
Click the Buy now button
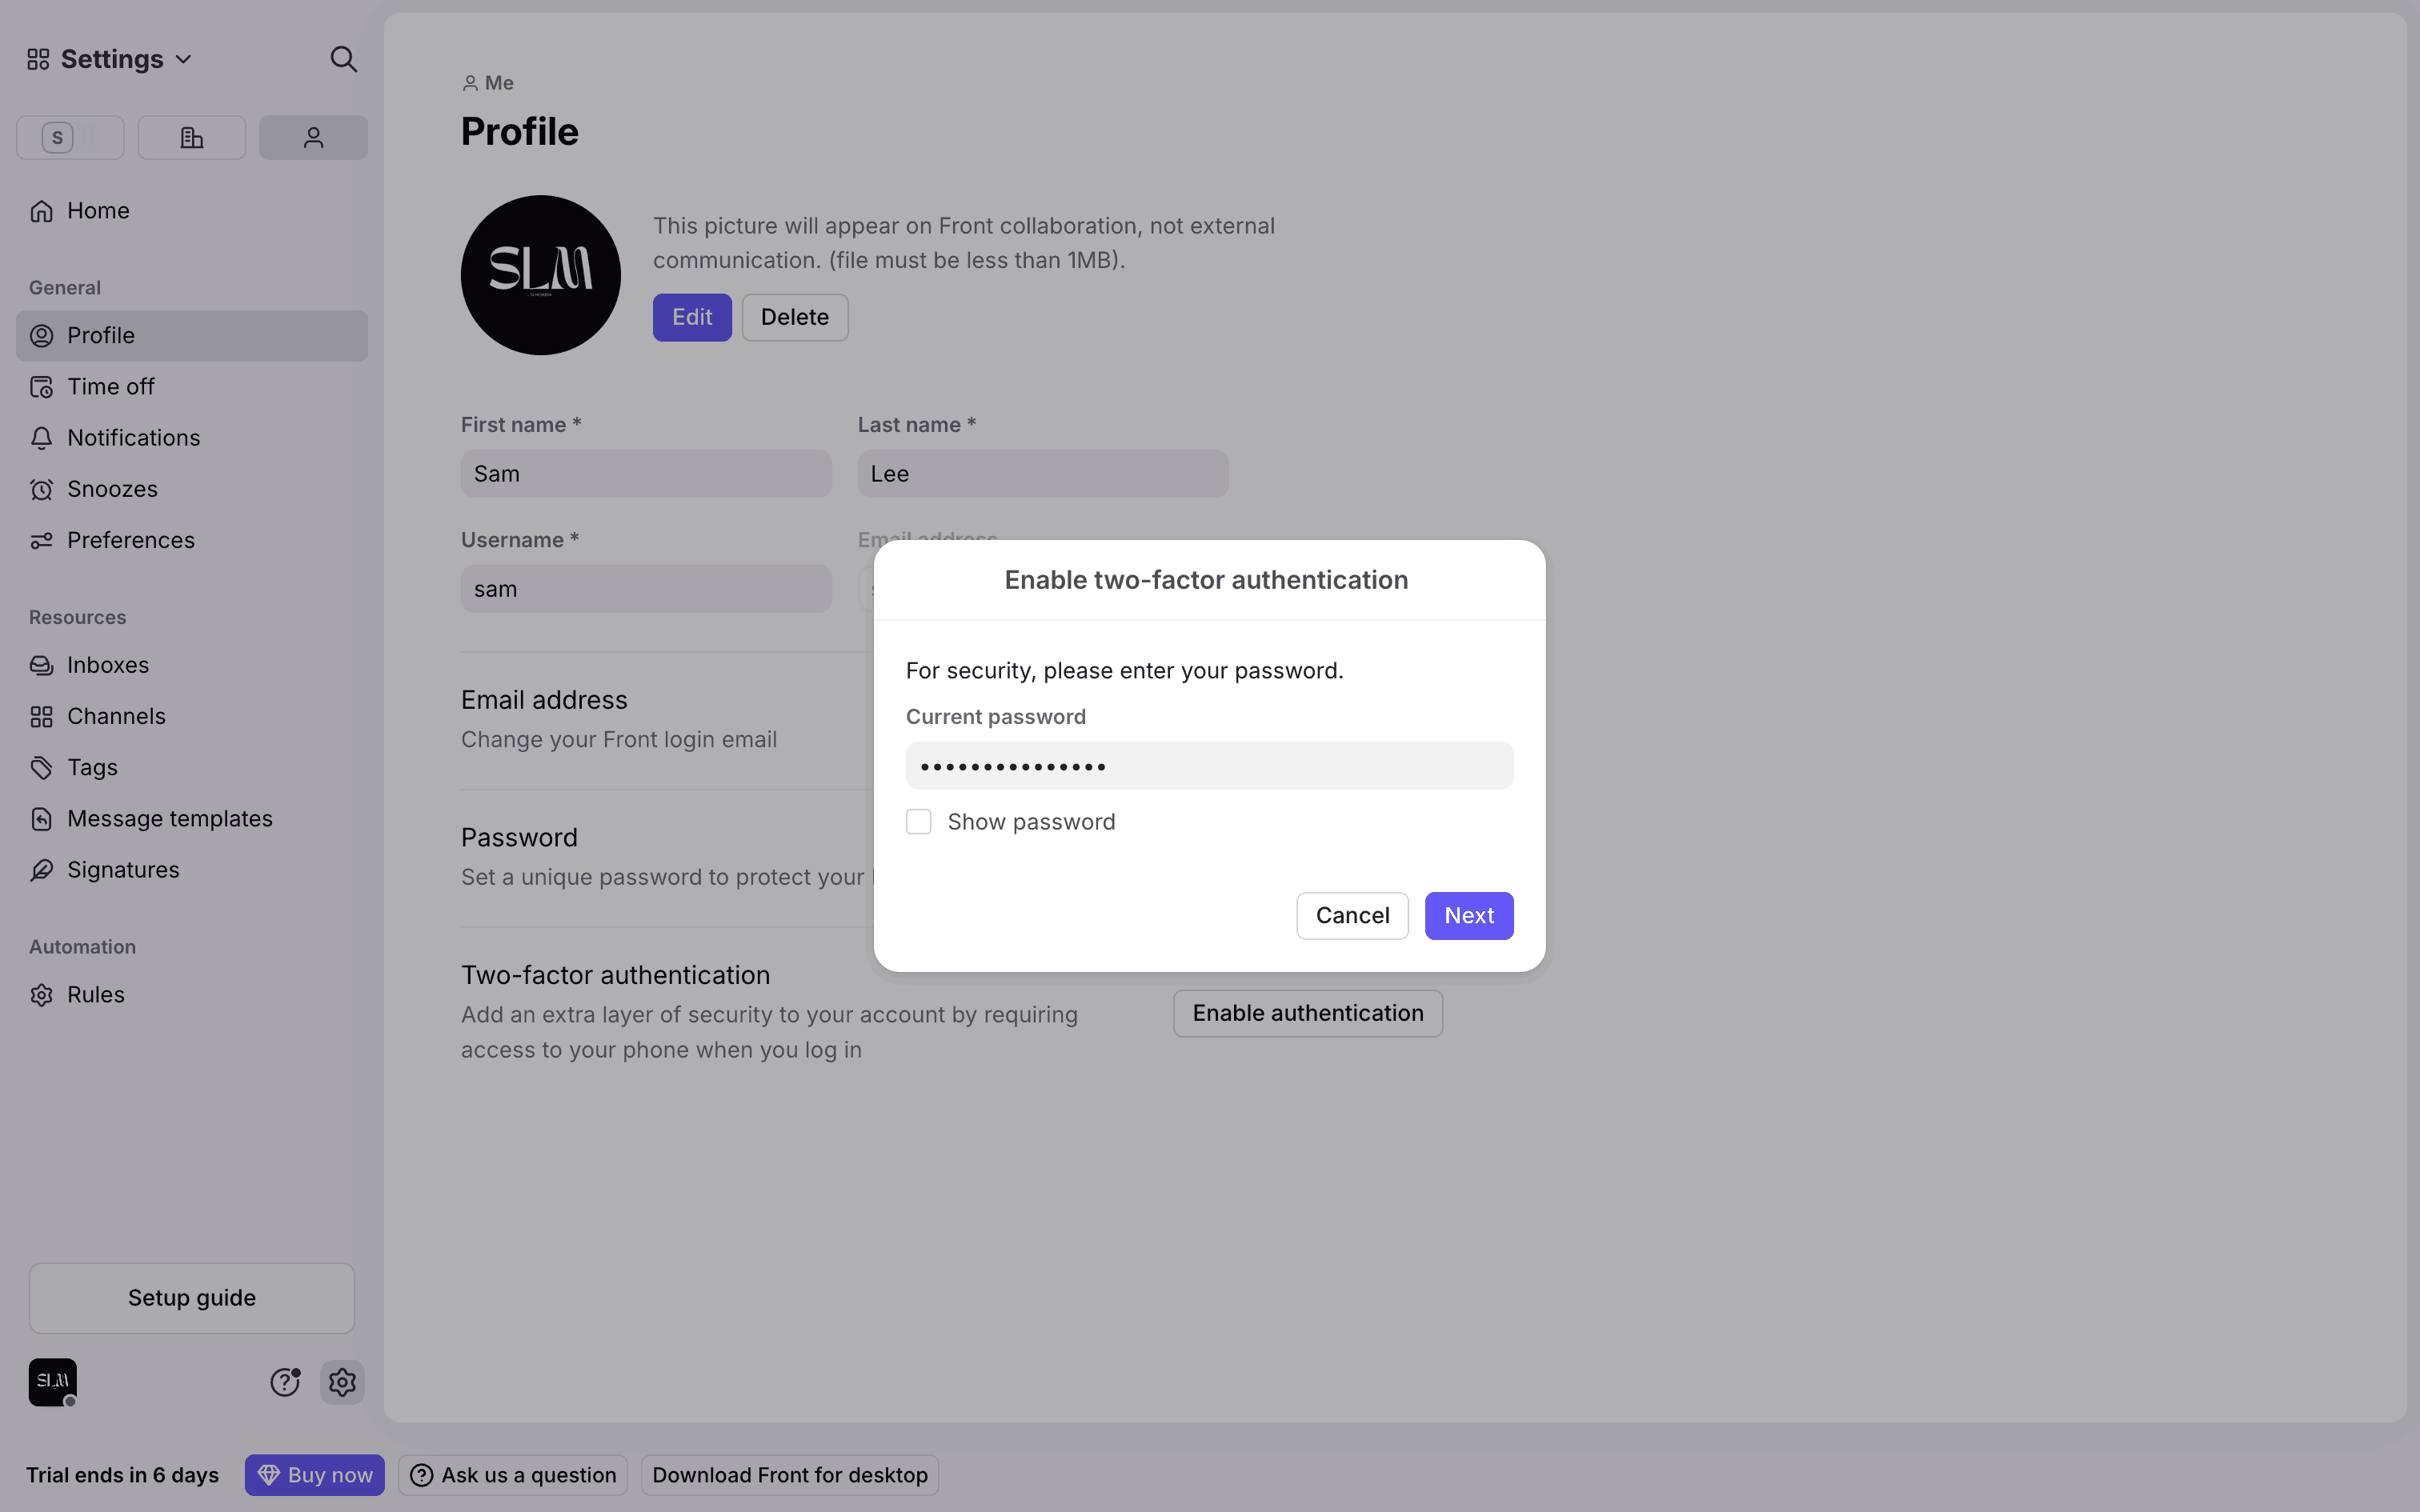(315, 1475)
